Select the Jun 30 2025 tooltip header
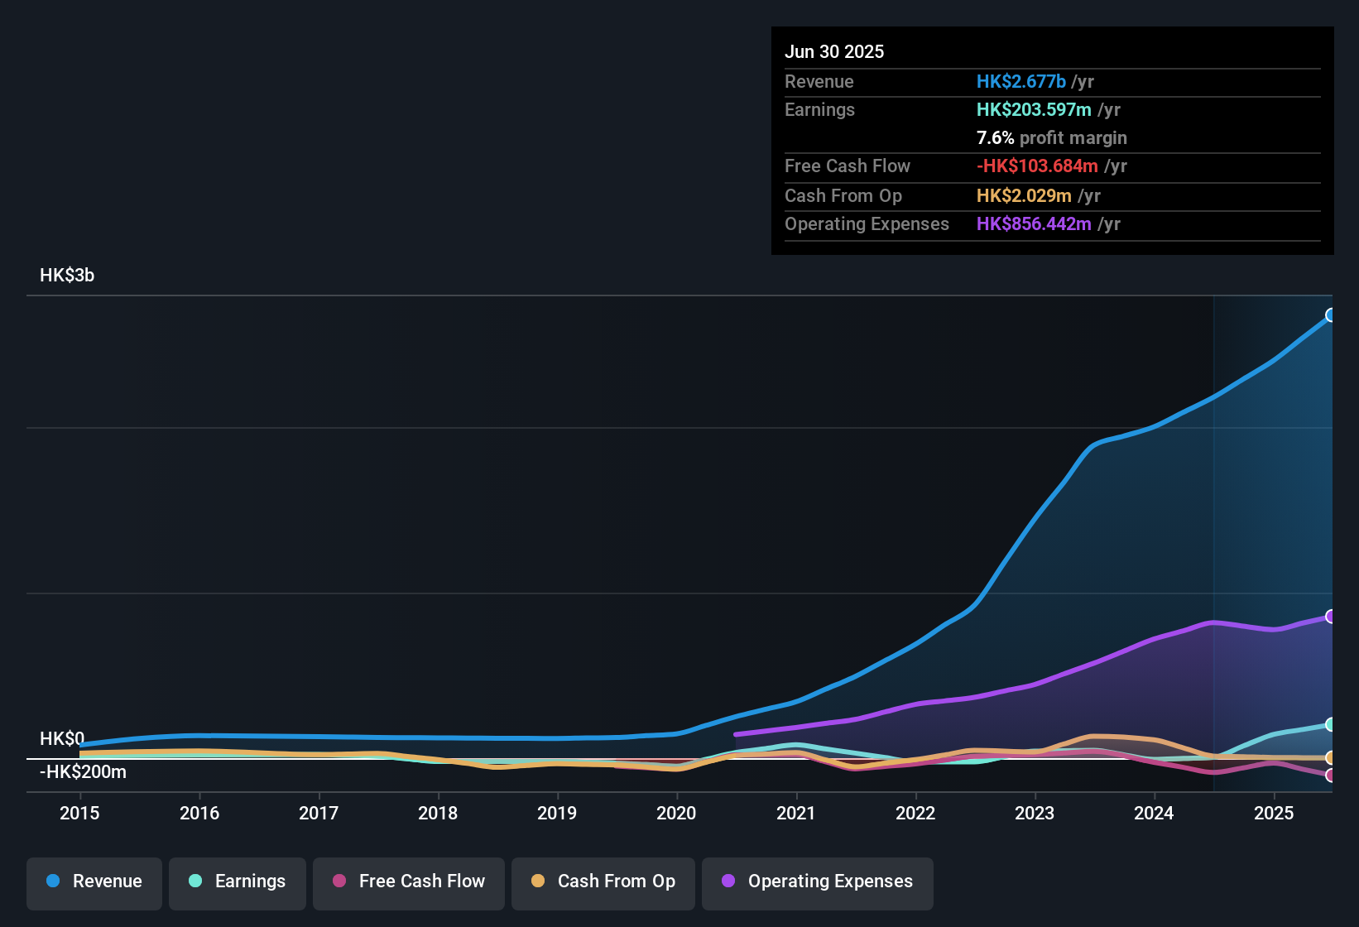The height and width of the screenshot is (927, 1359). point(834,51)
